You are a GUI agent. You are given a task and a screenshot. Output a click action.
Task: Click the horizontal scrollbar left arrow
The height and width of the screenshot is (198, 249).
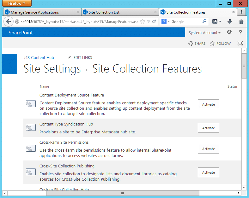(5, 193)
